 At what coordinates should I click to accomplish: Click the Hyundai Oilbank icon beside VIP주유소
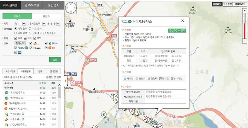pos(6,98)
